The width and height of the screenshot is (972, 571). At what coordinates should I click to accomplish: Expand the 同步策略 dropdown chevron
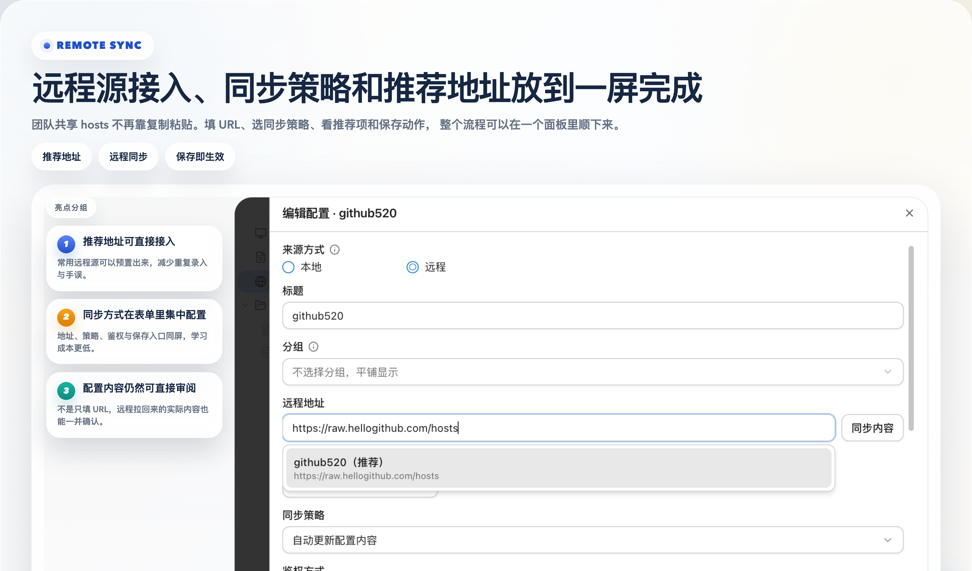(887, 540)
